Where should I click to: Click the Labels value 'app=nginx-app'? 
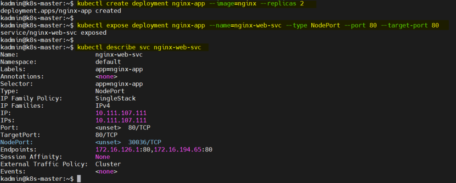[x=119, y=69]
